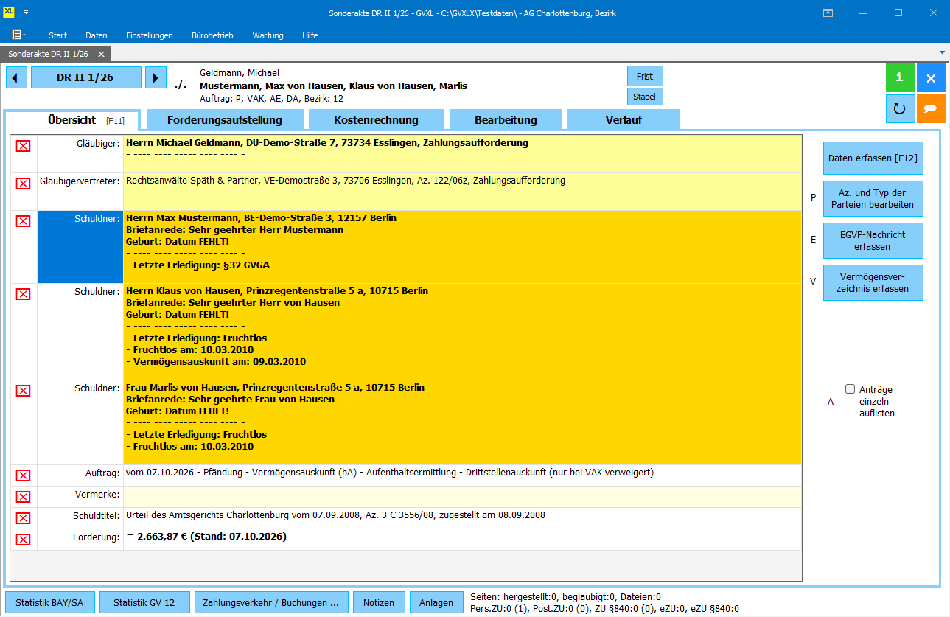Click red X icon beside Forderung row
Screen dimensions: 950x617
24,540
